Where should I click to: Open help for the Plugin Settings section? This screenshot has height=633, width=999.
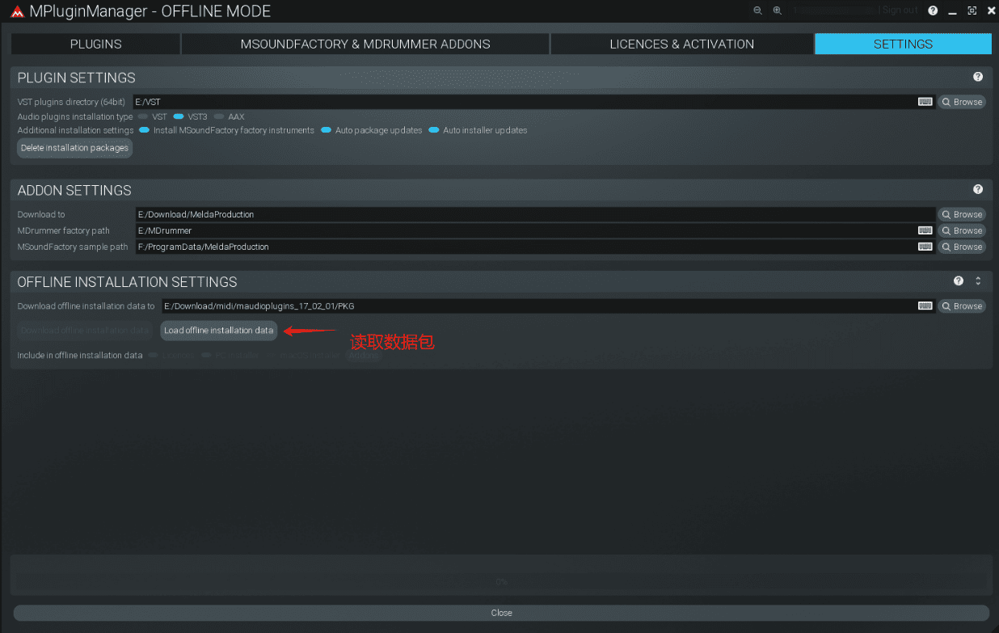978,77
